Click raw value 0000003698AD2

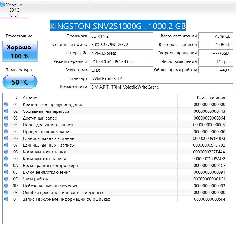click(209, 159)
